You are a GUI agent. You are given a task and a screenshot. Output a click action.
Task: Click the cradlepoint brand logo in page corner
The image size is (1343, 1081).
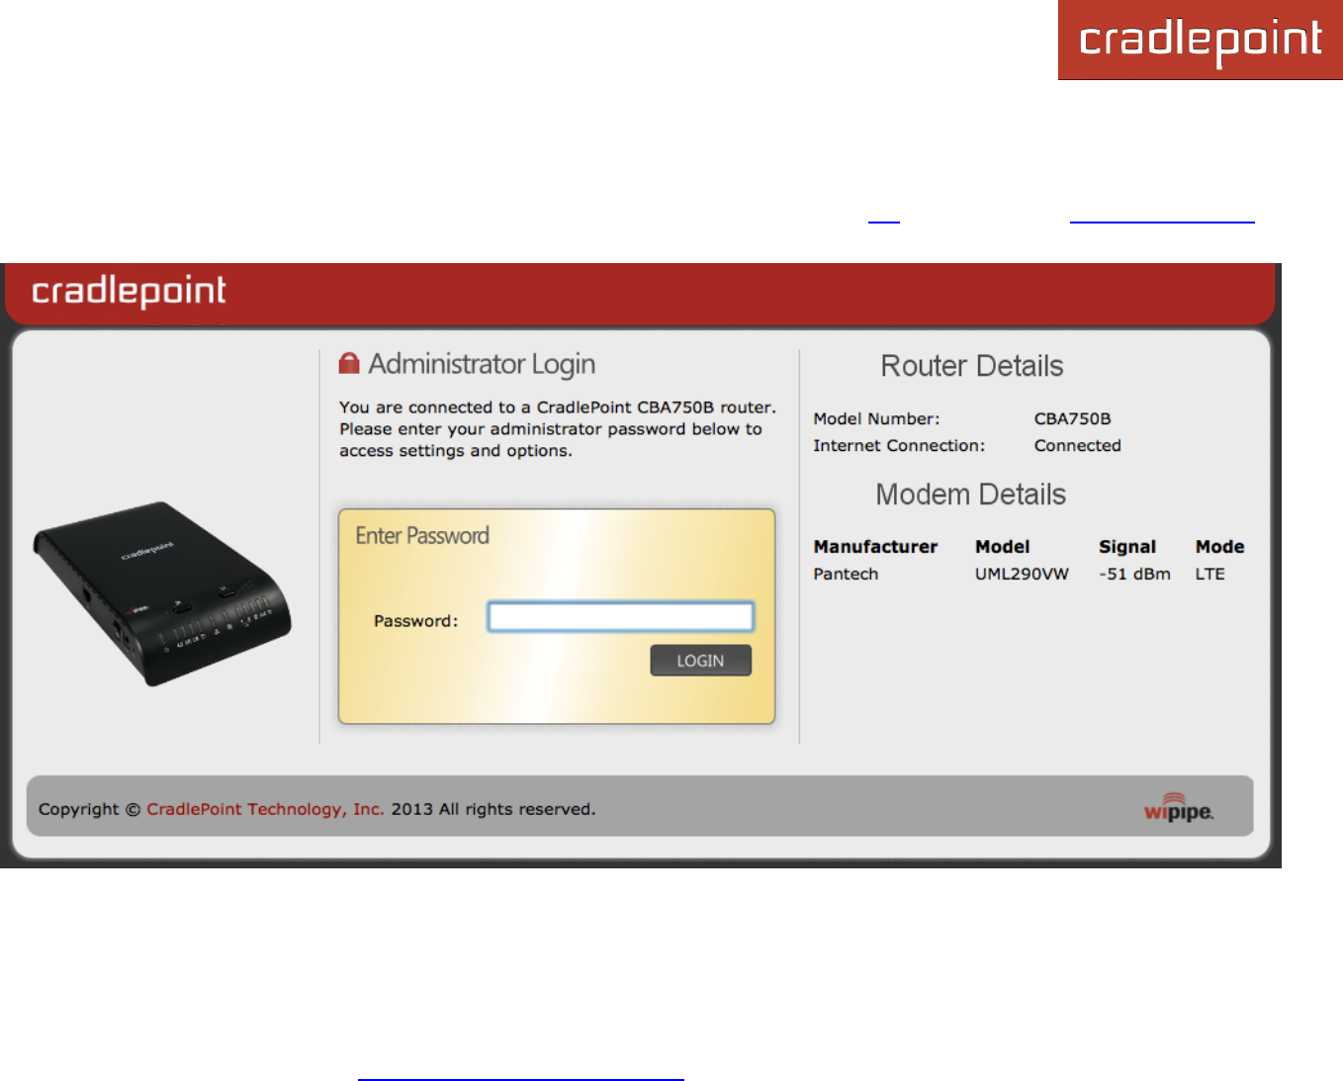coord(1201,40)
